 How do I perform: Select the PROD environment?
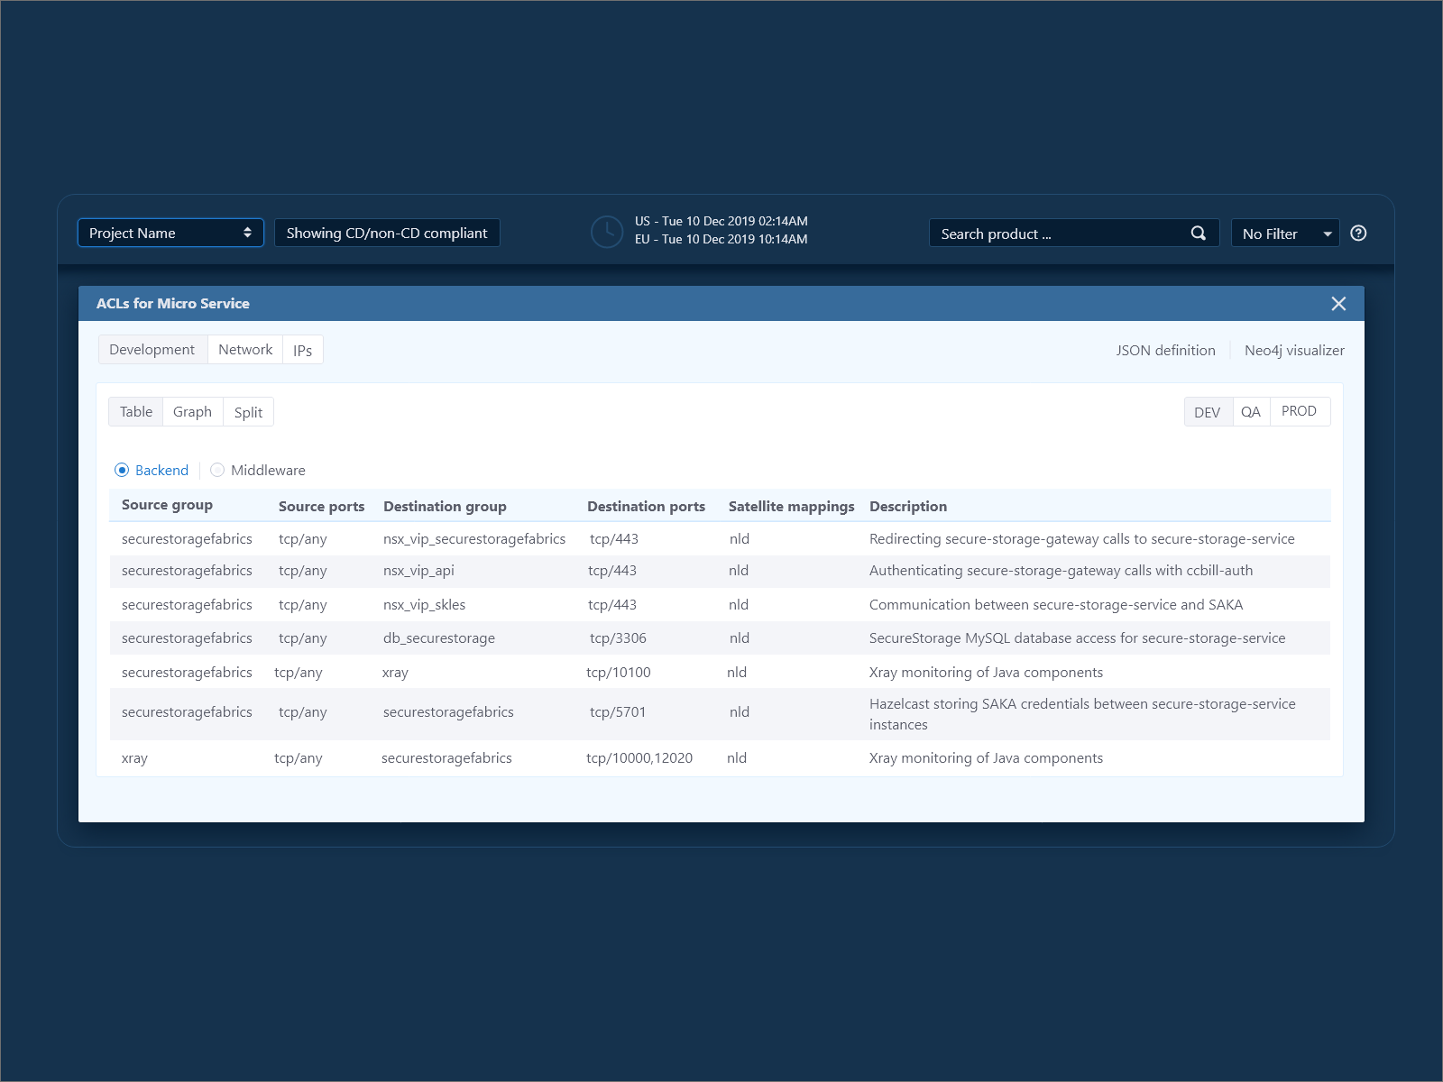[x=1299, y=411]
